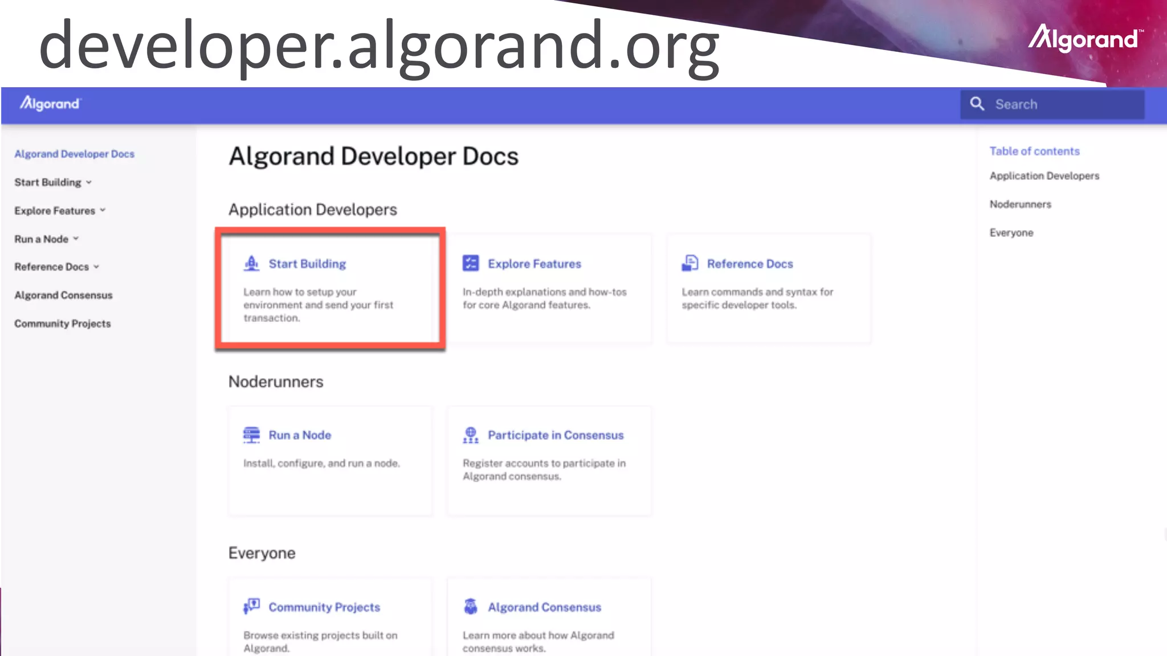Viewport: 1167px width, 656px height.
Task: Open Community Projects in the sidebar
Action: (63, 323)
